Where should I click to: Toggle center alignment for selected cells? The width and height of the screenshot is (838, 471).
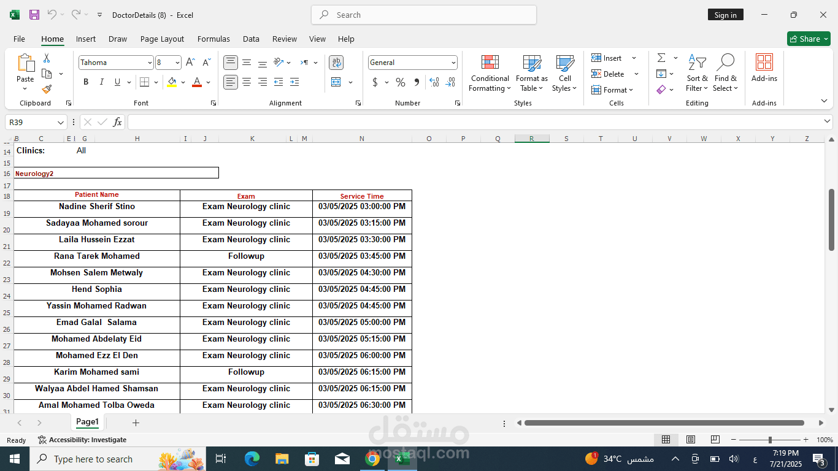pyautogui.click(x=247, y=82)
